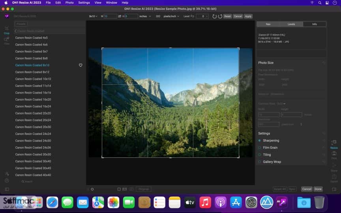Screen dimensions: 341x213
Task: Open Control Center in menu bar
Action: pyautogui.click(x=327, y=3)
